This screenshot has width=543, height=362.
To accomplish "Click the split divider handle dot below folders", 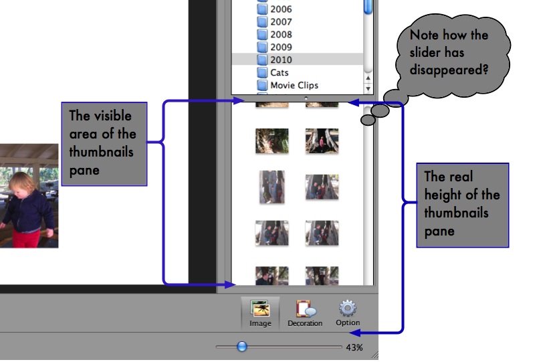I will [306, 98].
